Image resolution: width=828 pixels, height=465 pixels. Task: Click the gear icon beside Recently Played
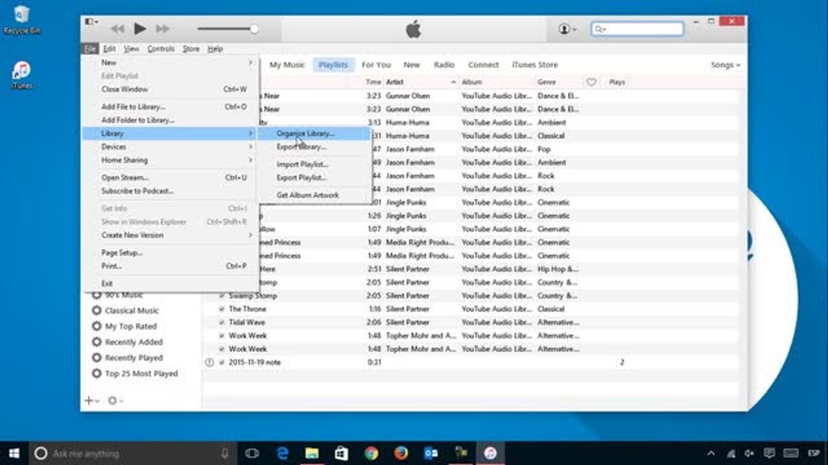point(97,358)
